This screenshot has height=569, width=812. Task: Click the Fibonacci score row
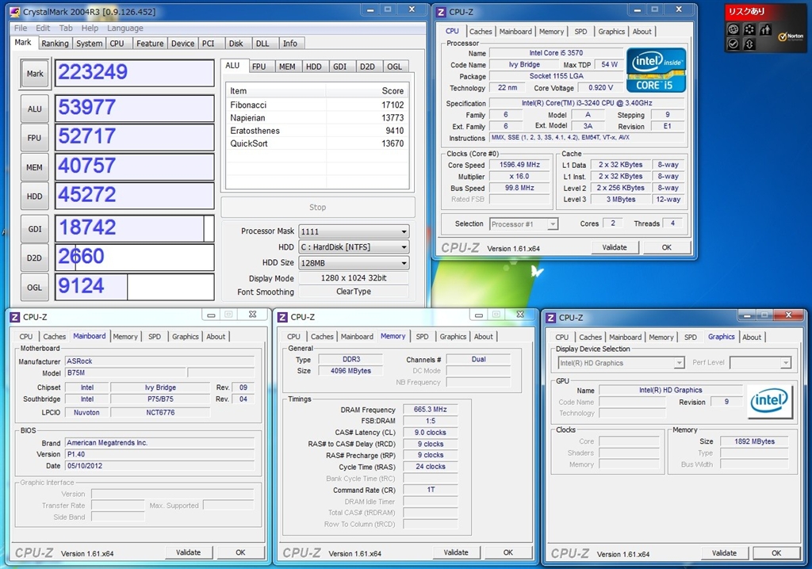pyautogui.click(x=317, y=105)
